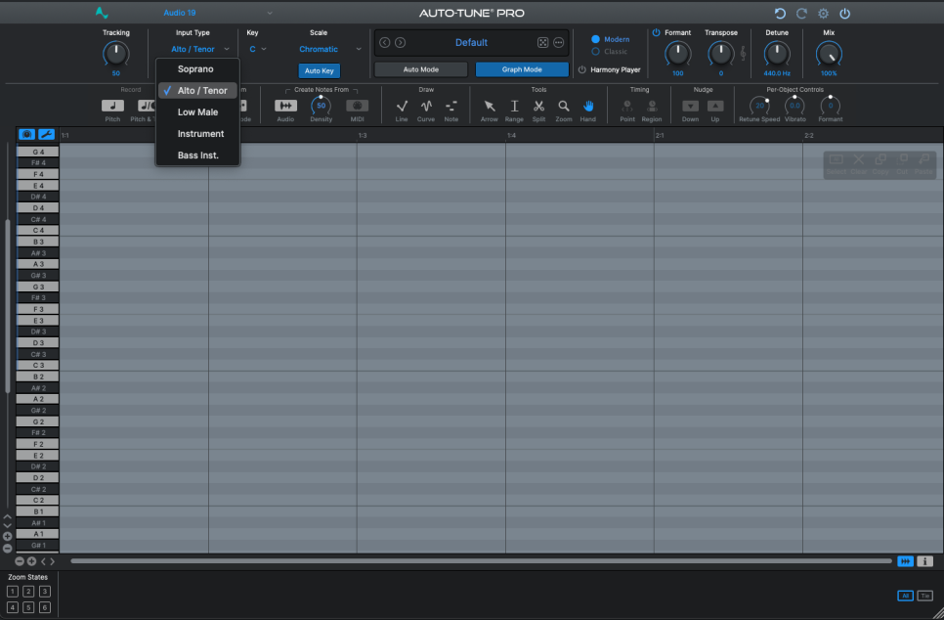
Task: Switch to Graph Mode
Action: point(522,69)
